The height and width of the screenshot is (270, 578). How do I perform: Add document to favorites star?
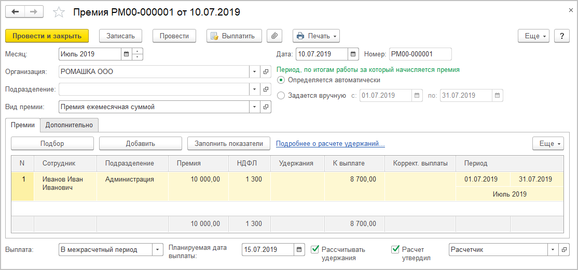[x=60, y=11]
